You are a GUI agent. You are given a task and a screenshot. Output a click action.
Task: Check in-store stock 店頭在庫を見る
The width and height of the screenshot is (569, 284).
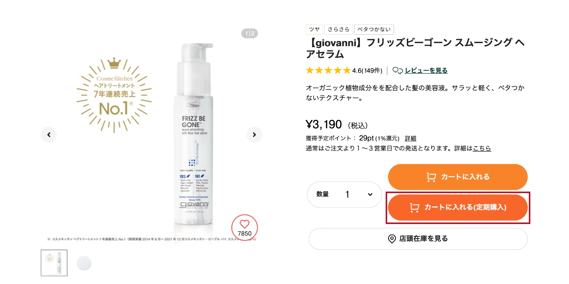(x=418, y=239)
